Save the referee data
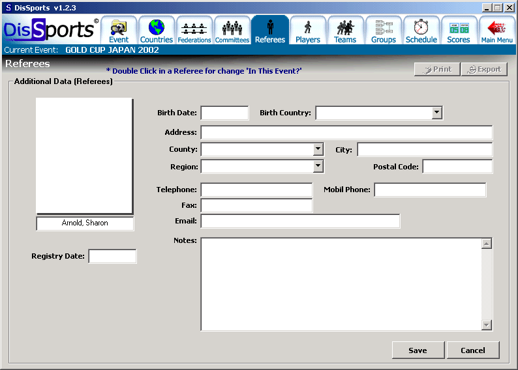Viewport: 518px width, 370px height. tap(418, 350)
